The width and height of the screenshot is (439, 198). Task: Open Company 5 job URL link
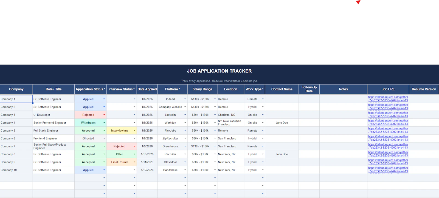[x=388, y=130]
